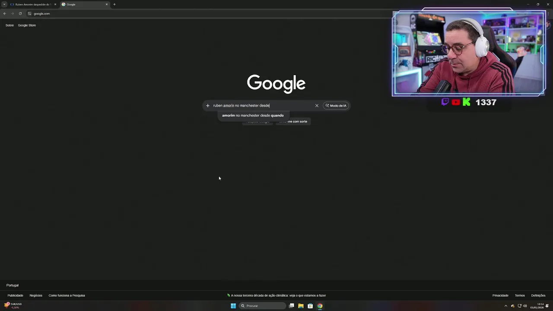Click the 1337 viewer count
The height and width of the screenshot is (311, 553).
pos(486,102)
